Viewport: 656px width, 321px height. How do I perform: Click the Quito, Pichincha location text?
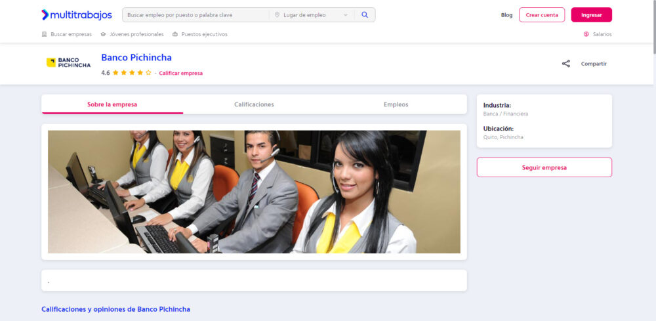[503, 137]
